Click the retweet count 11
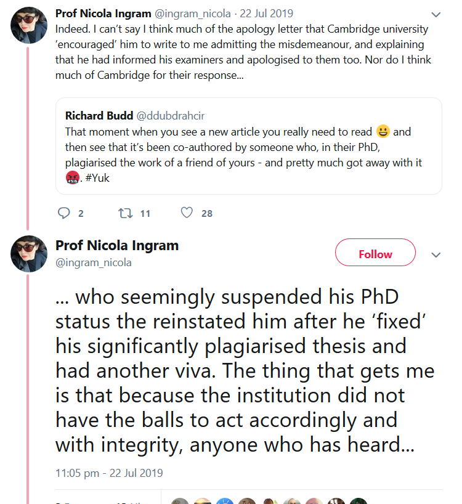 145,214
